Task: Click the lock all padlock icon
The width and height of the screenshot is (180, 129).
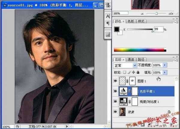Action: [x=138, y=73]
